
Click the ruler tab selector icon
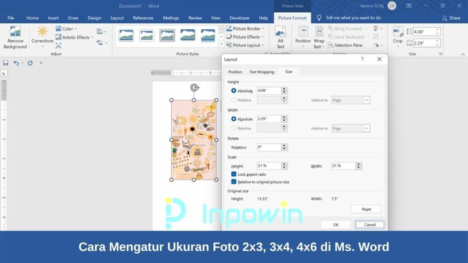click(x=4, y=73)
